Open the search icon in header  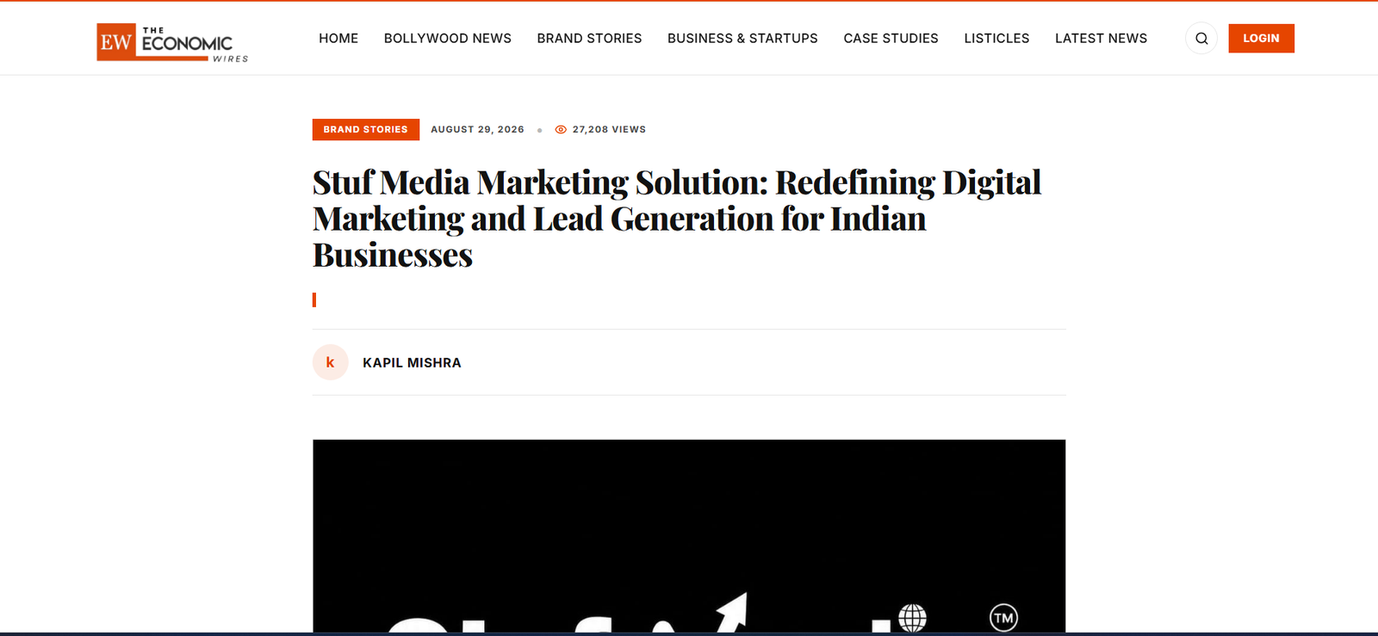1201,39
